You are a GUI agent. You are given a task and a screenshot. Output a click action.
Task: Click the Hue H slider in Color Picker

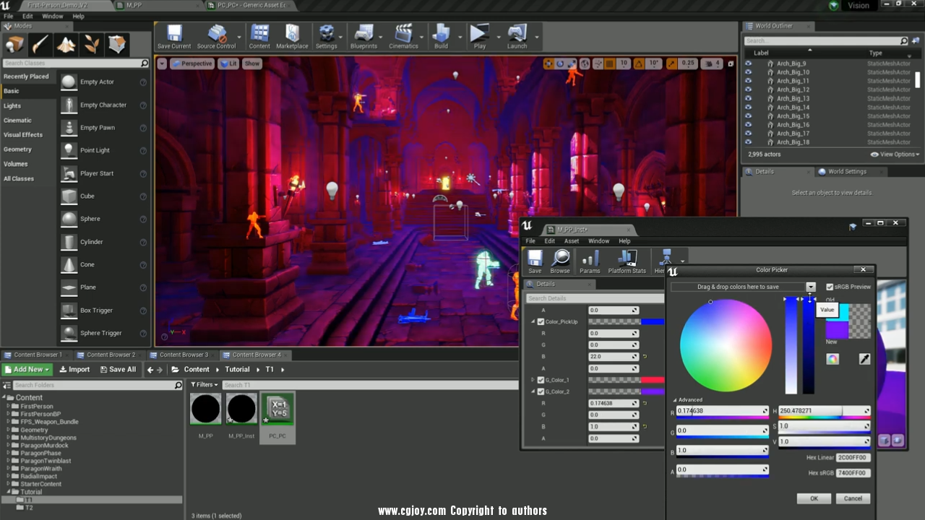(824, 412)
